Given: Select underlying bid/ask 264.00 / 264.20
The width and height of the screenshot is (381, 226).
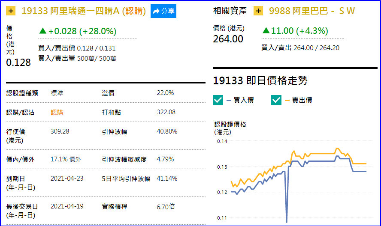Looking at the screenshot, I should [x=316, y=48].
